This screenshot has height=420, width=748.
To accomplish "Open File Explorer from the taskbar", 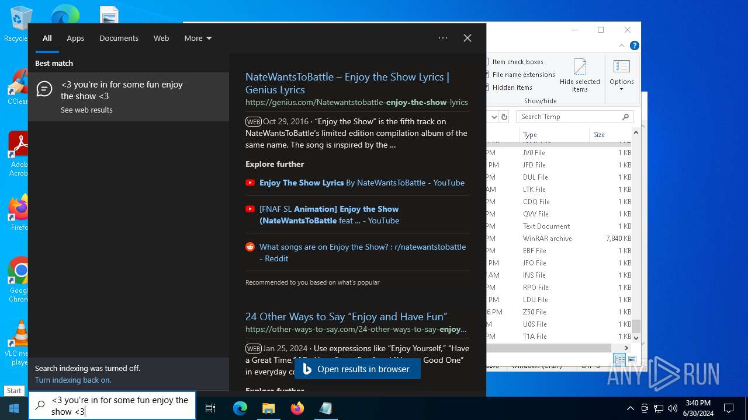I will click(x=268, y=408).
